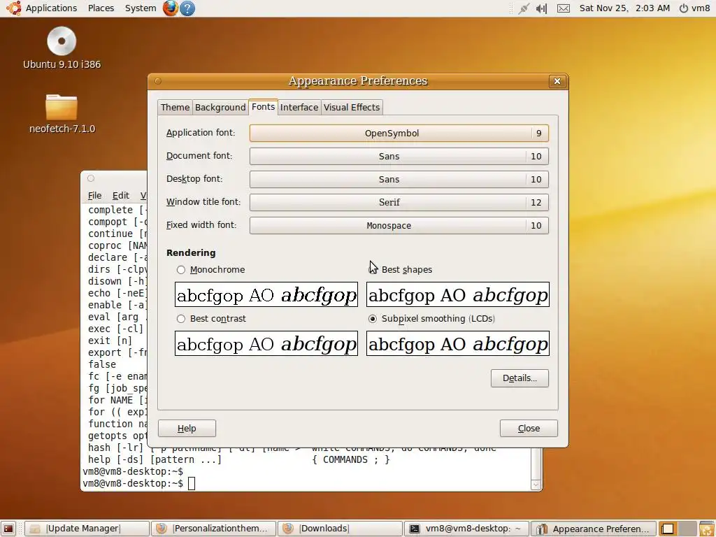
Task: Click the Best contrast font preview sample
Action: click(x=266, y=343)
